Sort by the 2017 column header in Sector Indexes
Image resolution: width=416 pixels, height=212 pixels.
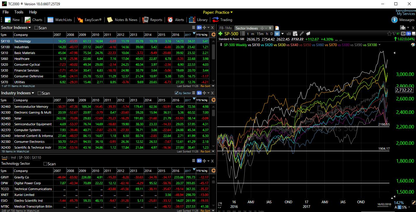189,35
